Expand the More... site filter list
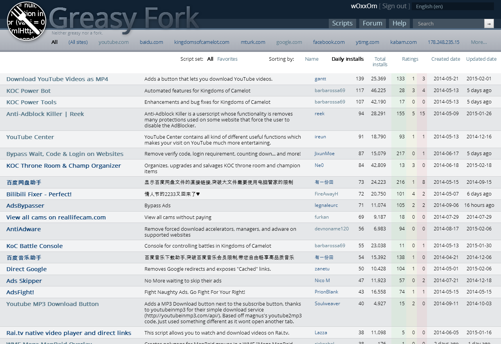 click(x=479, y=42)
